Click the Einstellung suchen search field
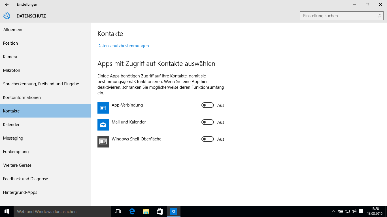Image resolution: width=387 pixels, height=217 pixels. tap(339, 16)
